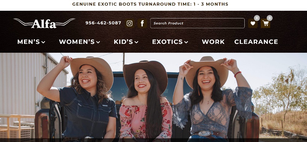Expand the Kid's menu chevron
Screen dimensions: 307x142
pyautogui.click(x=137, y=42)
